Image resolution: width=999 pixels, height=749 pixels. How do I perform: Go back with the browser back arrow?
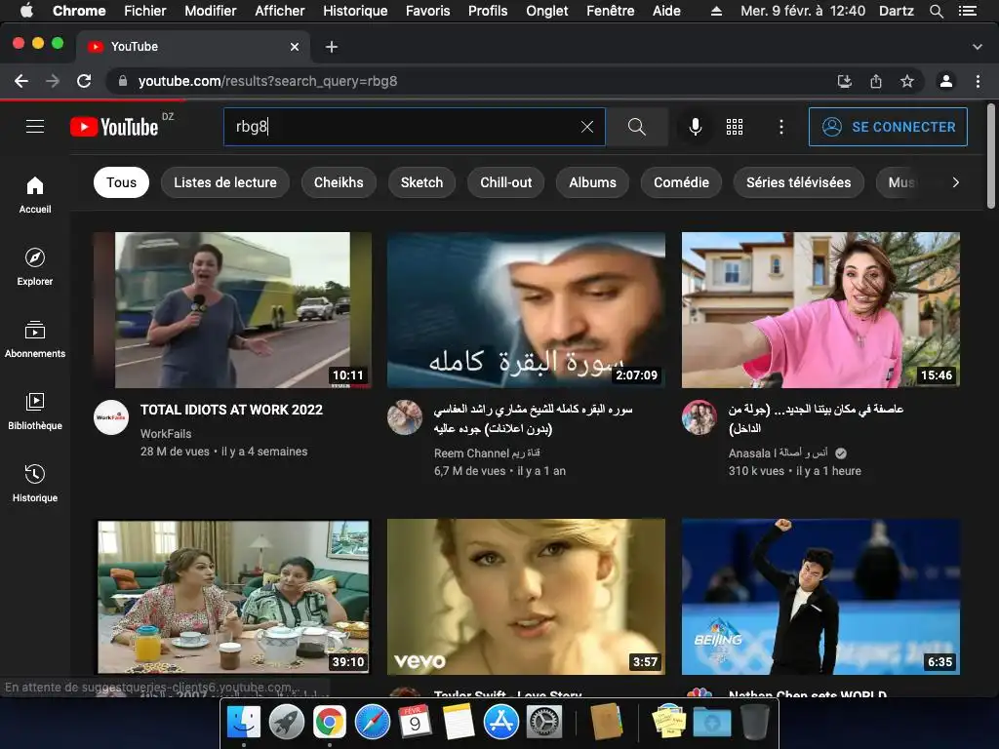pos(21,81)
